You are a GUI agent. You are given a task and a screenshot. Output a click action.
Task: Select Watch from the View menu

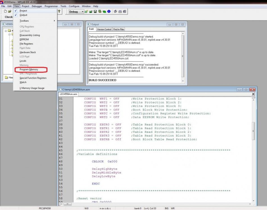(x=23, y=82)
